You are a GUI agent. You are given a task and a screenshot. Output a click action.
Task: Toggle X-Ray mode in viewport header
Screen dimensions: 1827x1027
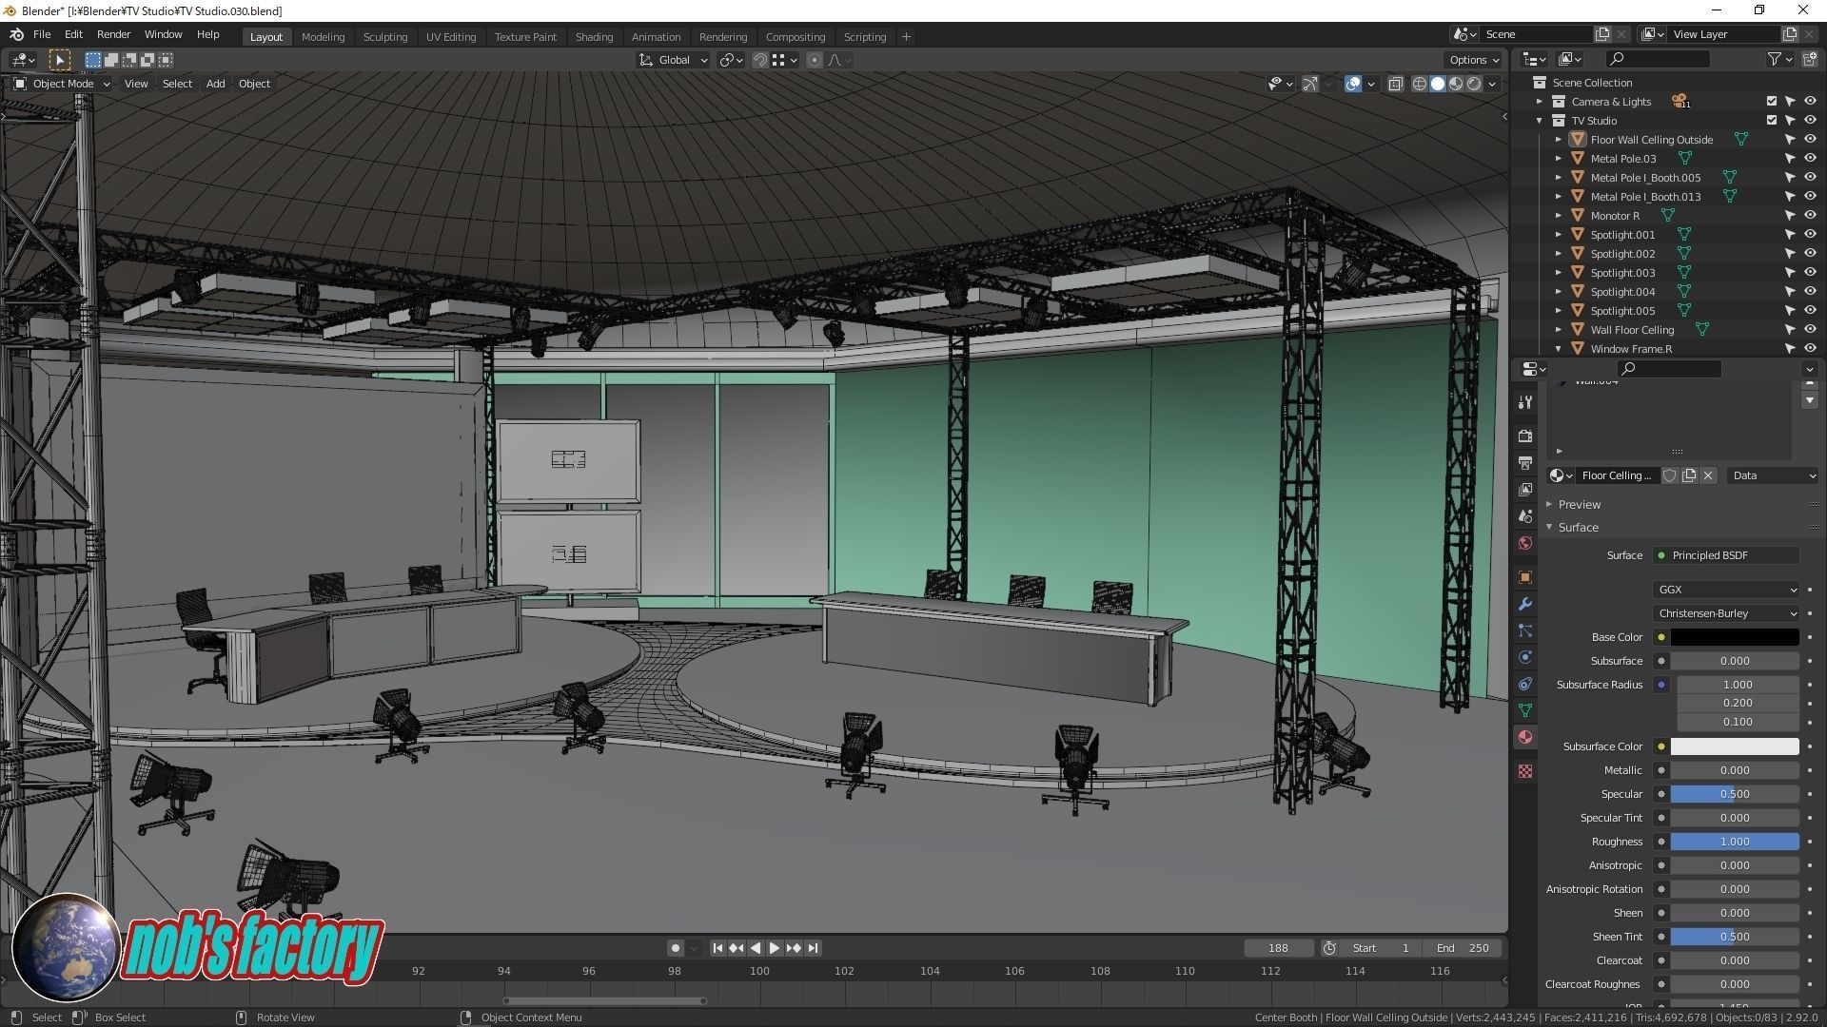point(1396,84)
